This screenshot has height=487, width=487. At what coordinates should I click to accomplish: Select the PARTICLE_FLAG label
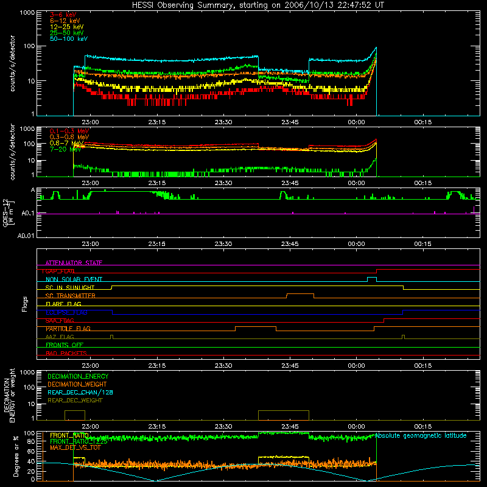click(x=68, y=329)
